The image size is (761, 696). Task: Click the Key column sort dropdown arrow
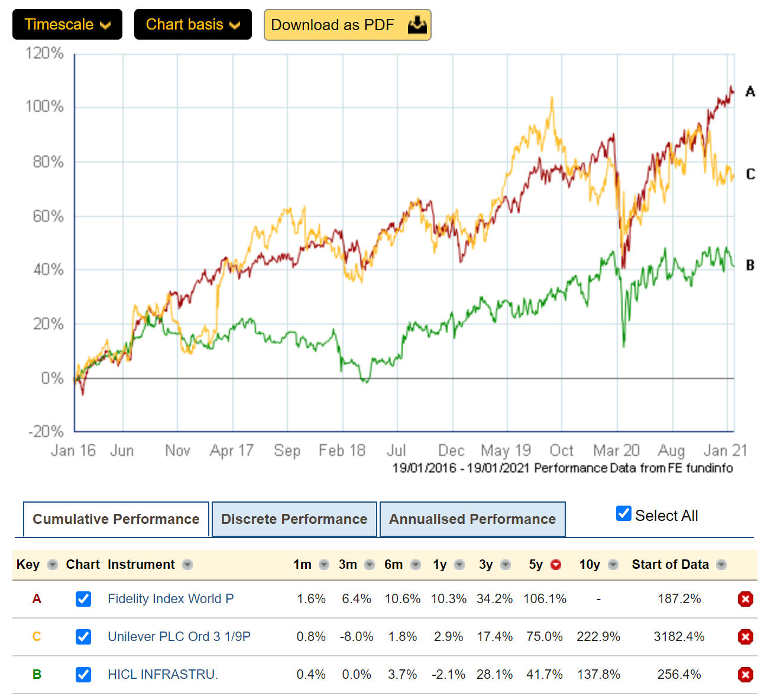(53, 565)
